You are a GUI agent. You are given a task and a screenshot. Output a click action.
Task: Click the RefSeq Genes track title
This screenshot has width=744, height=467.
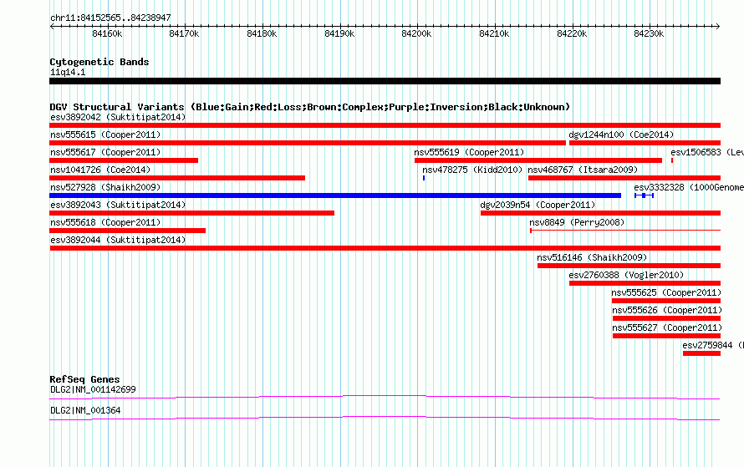84,379
